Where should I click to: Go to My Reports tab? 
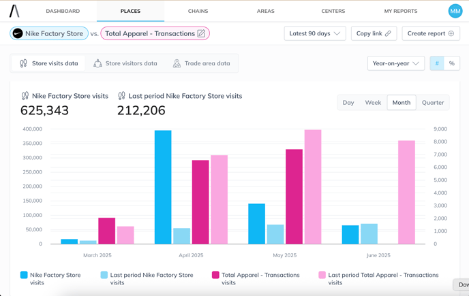click(401, 11)
